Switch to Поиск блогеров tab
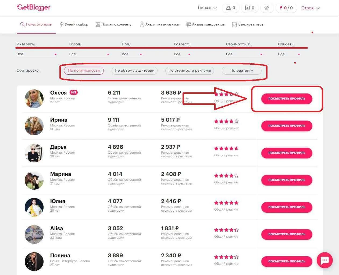Image resolution: width=339 pixels, height=275 pixels. pyautogui.click(x=36, y=24)
